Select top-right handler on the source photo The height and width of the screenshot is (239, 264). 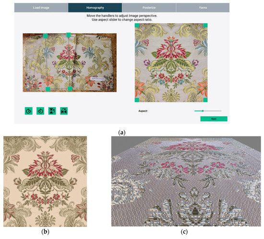[69, 35]
